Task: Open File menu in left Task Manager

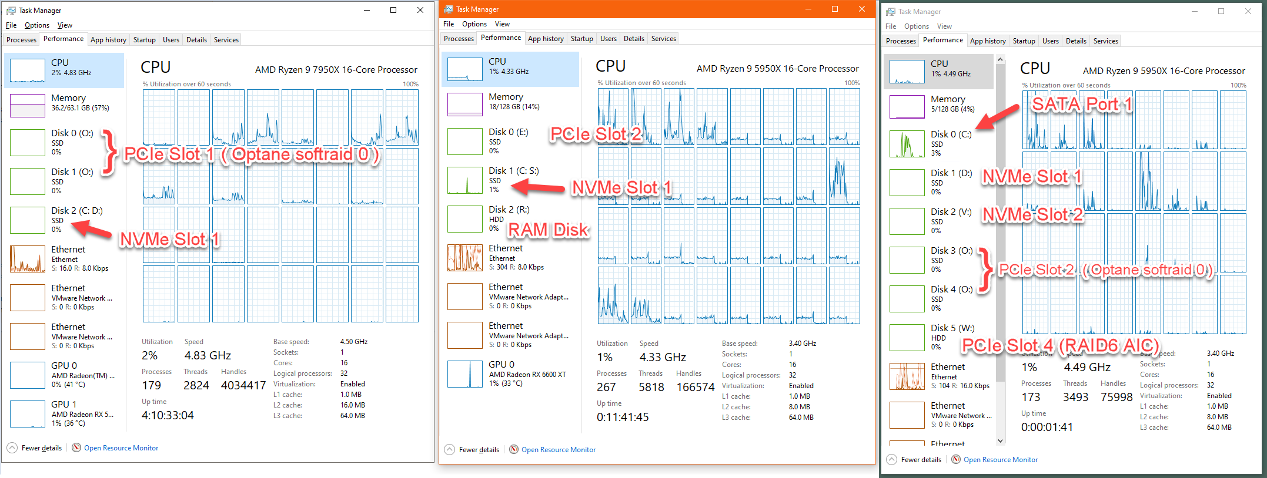Action: point(11,25)
